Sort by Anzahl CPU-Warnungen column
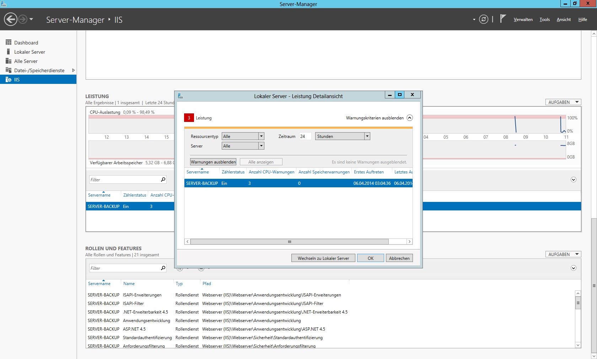The width and height of the screenshot is (597, 359). point(271,172)
